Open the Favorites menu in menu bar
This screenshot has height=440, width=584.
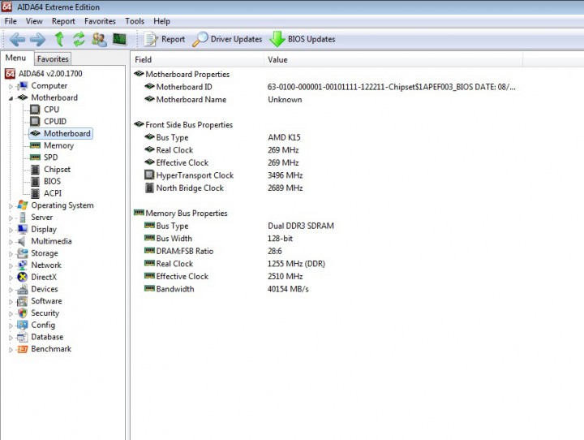click(x=100, y=21)
